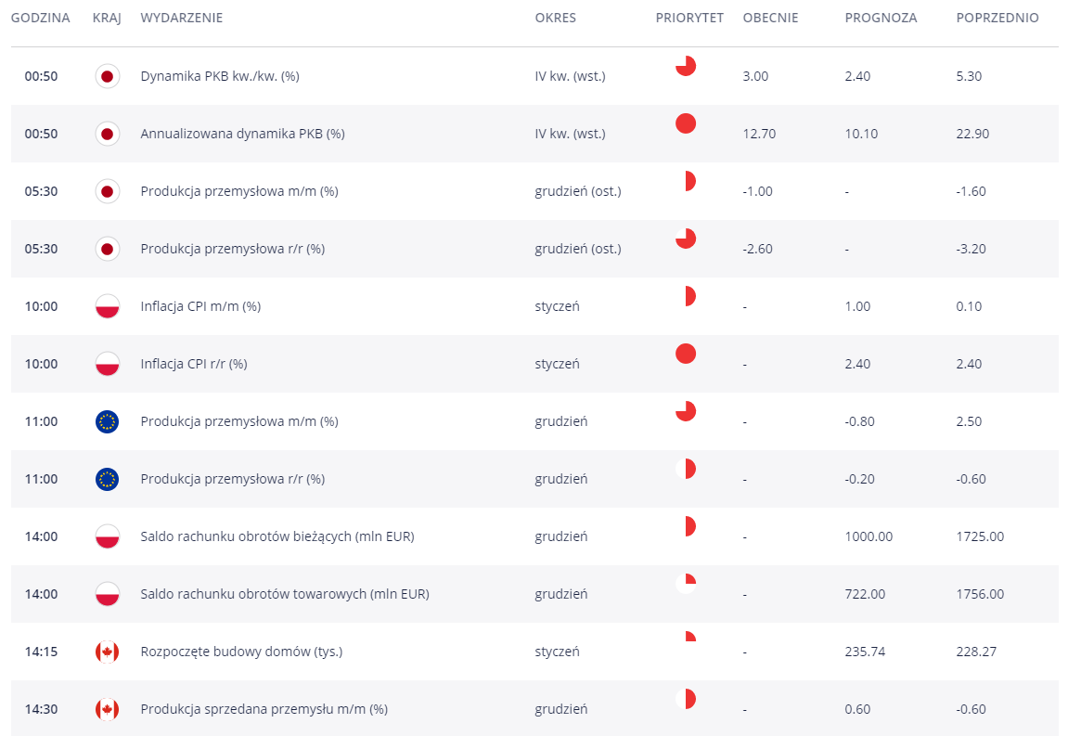Viewport: 1068px width, 736px height.
Task: Sort by GODZINA column header
Action: point(40,19)
